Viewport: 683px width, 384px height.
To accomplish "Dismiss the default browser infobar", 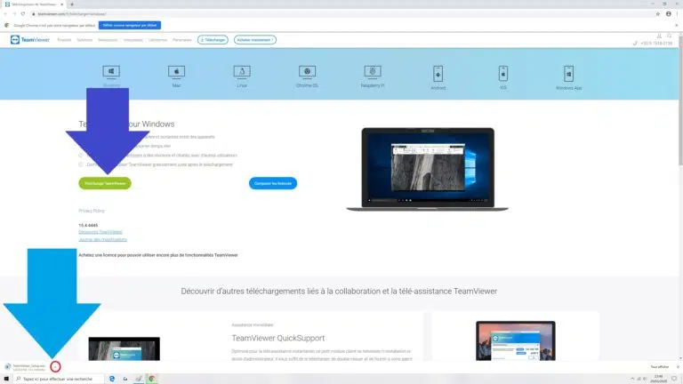I will pos(677,25).
